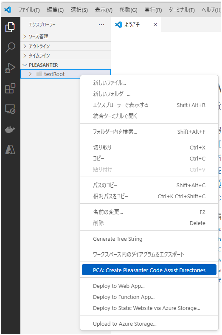Open Run and Debug view icon
Image resolution: width=222 pixels, height=335 pixels.
coord(10,68)
